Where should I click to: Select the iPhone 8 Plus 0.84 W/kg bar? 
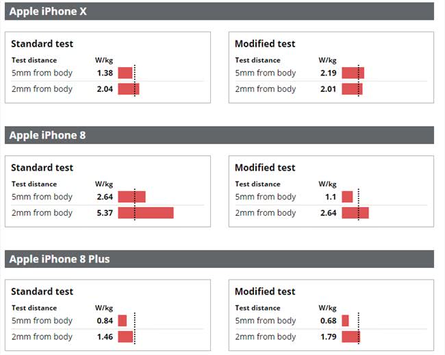coord(123,321)
